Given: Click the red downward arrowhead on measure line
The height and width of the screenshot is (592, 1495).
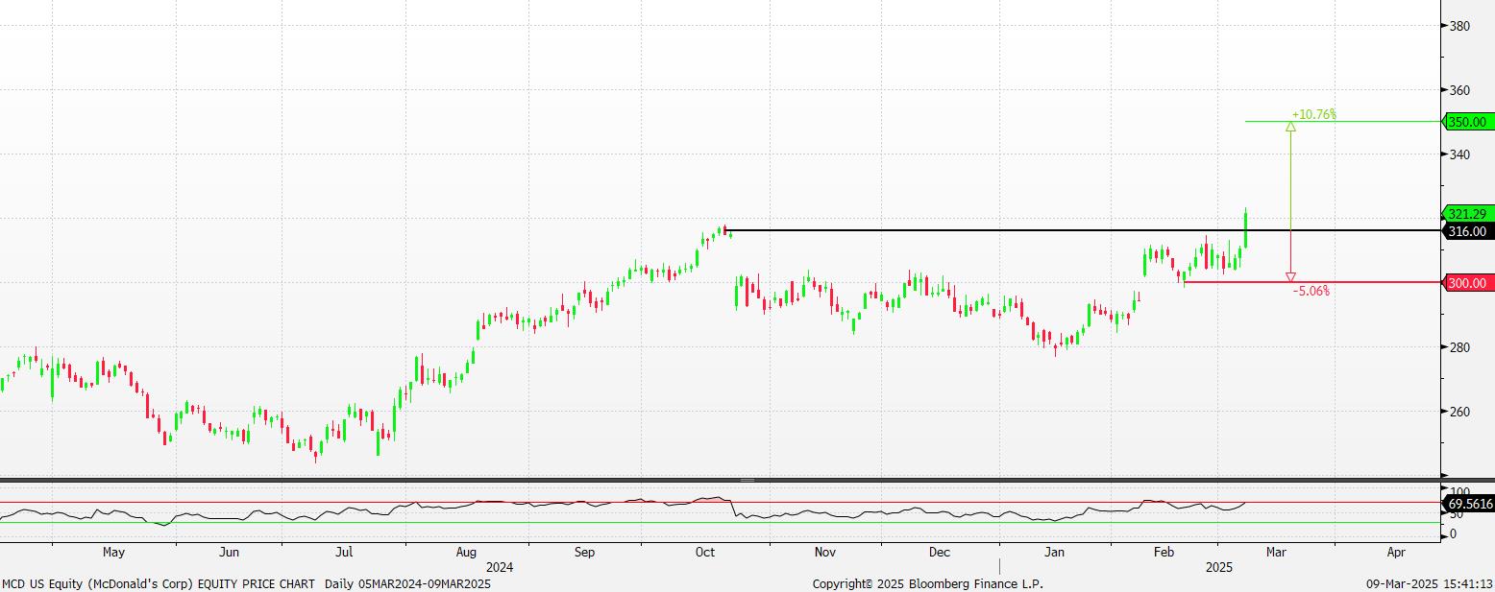Looking at the screenshot, I should (x=1290, y=277).
